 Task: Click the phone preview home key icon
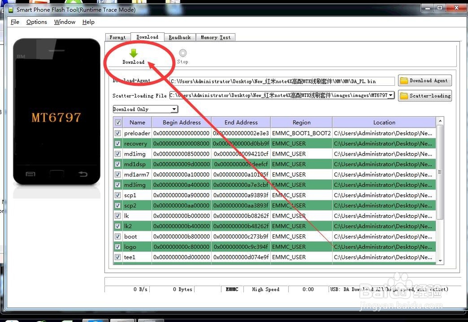[x=57, y=173]
